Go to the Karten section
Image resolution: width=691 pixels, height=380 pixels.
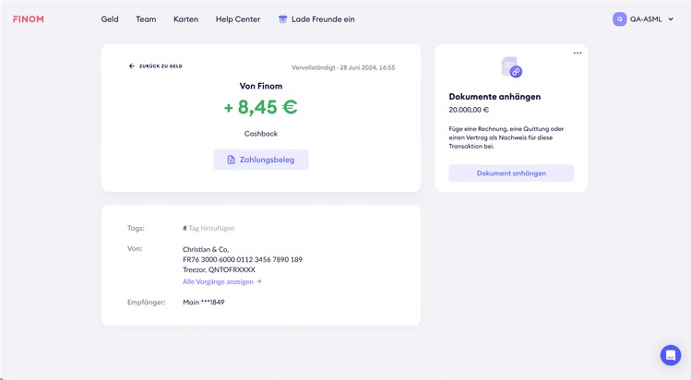point(185,19)
